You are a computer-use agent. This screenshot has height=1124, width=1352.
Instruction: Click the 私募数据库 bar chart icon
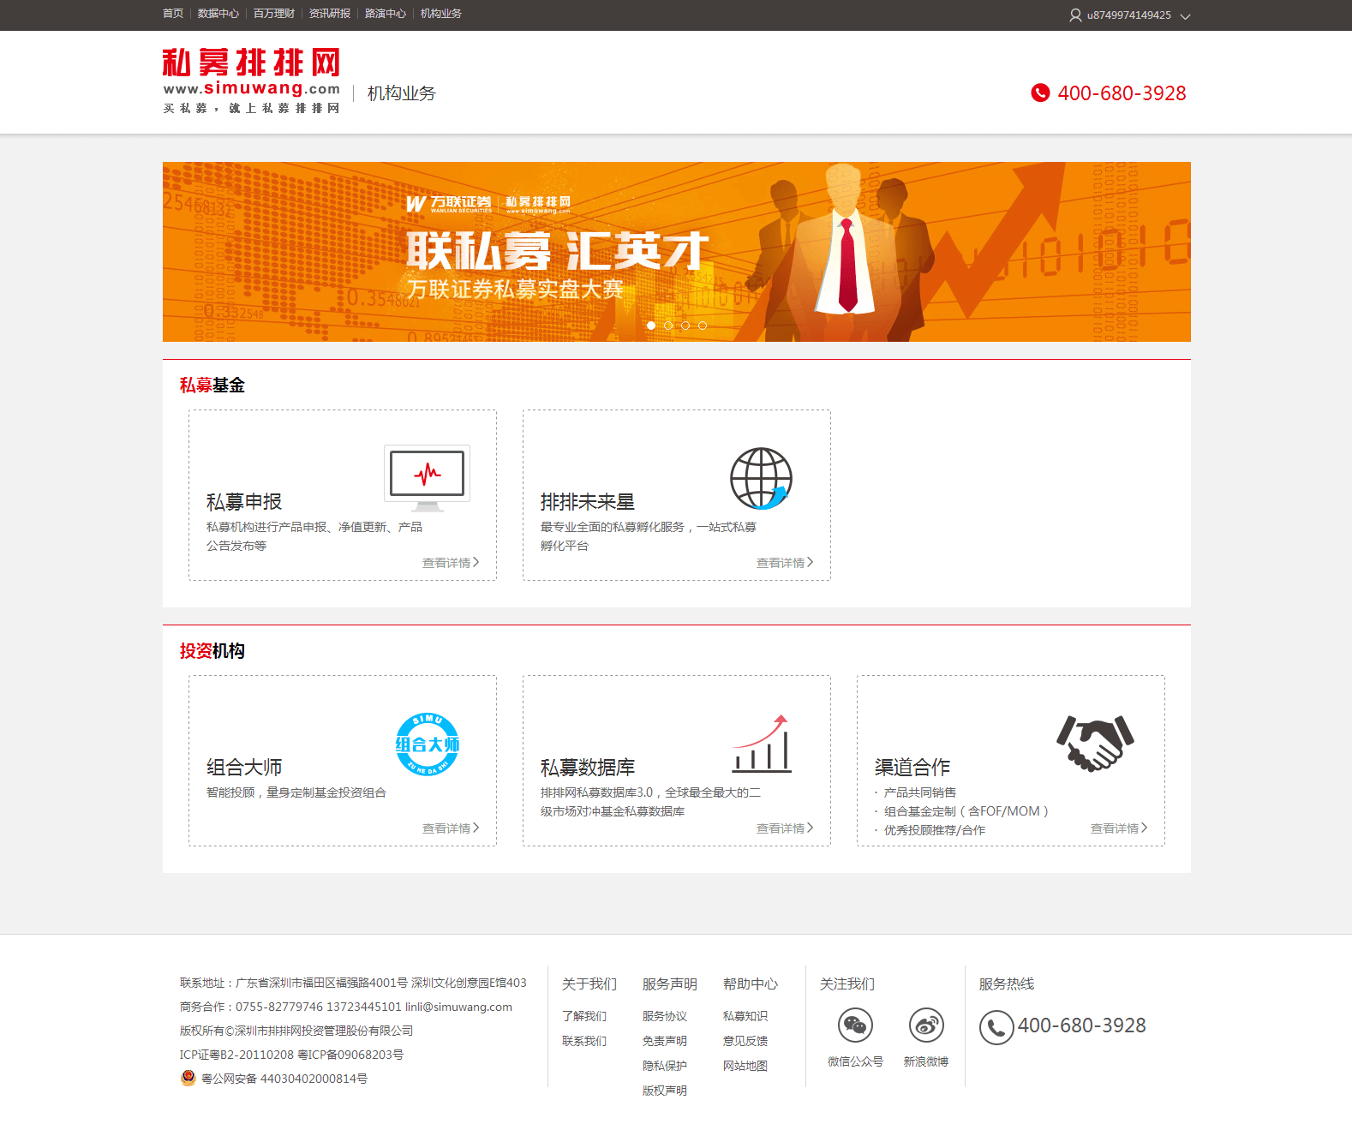tap(762, 744)
